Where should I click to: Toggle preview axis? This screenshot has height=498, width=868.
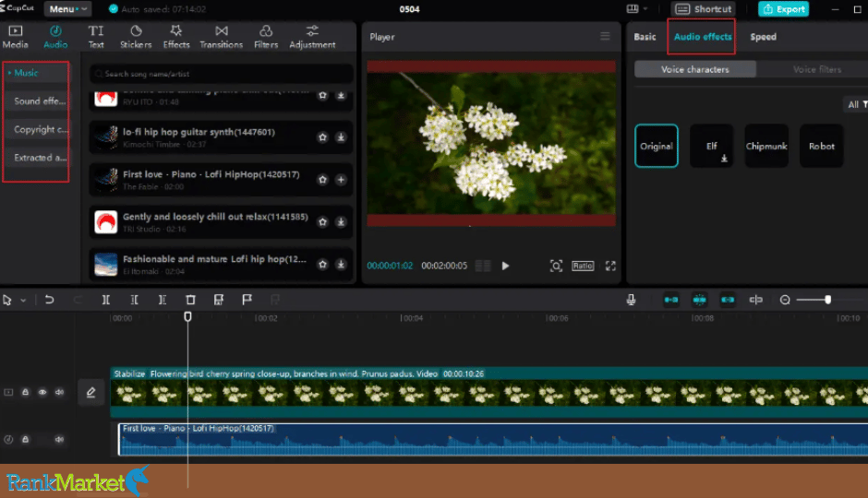coord(755,300)
